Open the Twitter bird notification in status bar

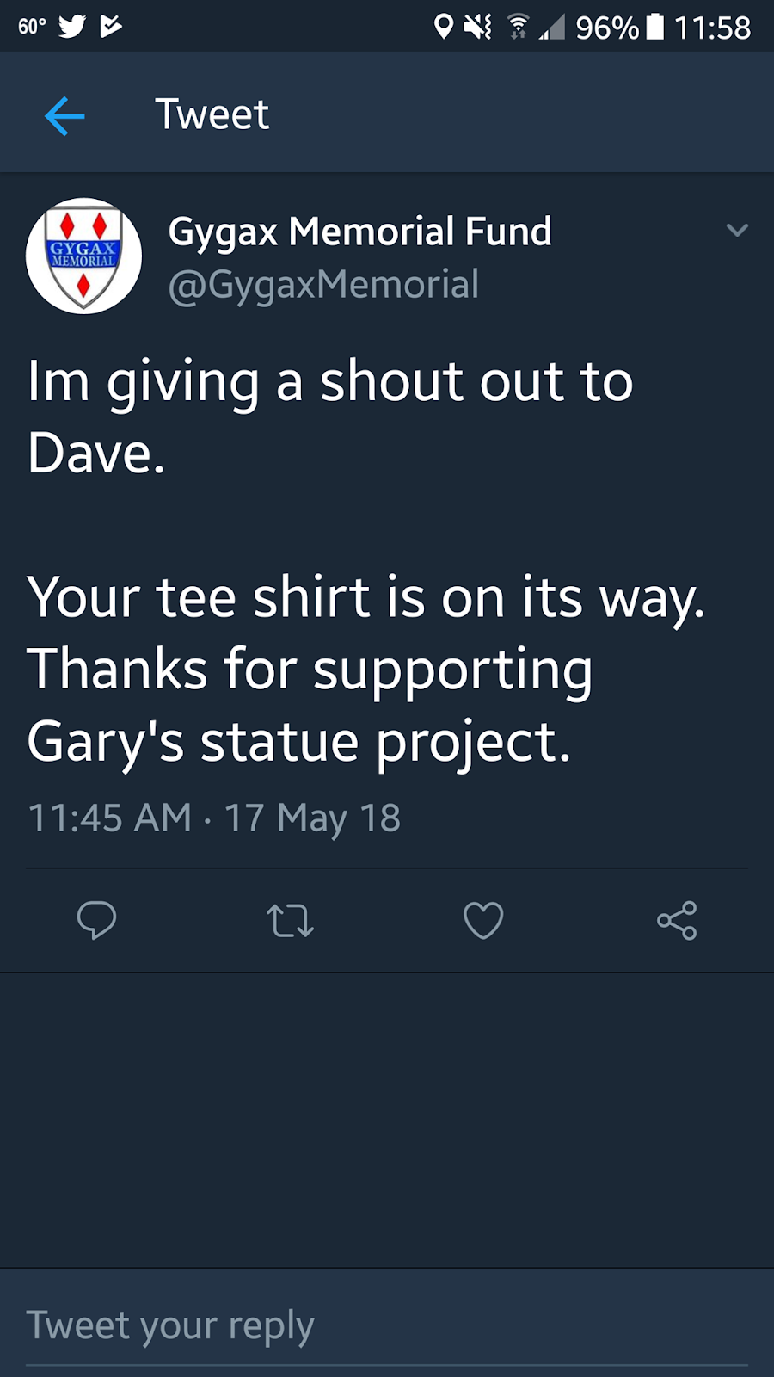click(73, 27)
